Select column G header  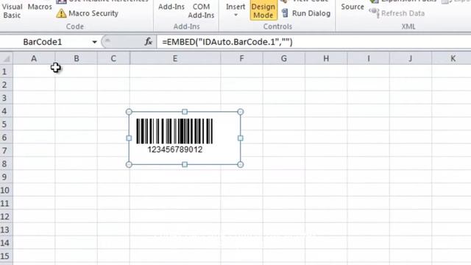283,58
